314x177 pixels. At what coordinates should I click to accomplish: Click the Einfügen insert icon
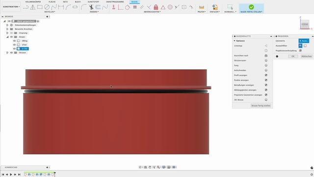pyautogui.click(x=215, y=7)
